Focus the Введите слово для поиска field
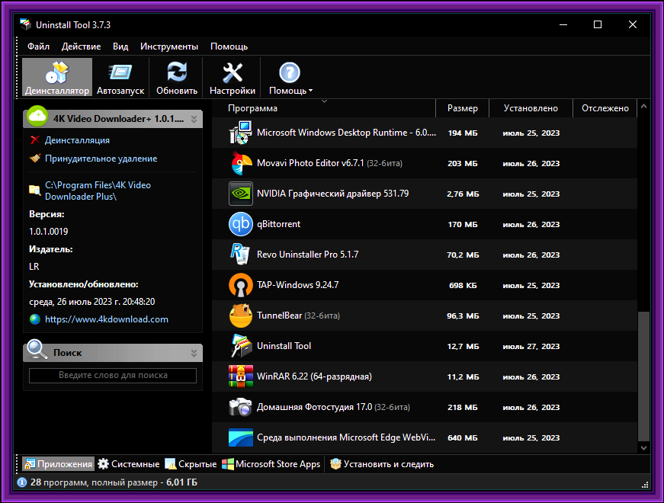 click(113, 376)
